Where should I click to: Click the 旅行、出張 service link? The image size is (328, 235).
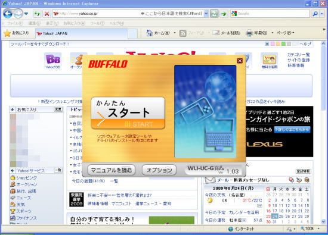click(26, 191)
